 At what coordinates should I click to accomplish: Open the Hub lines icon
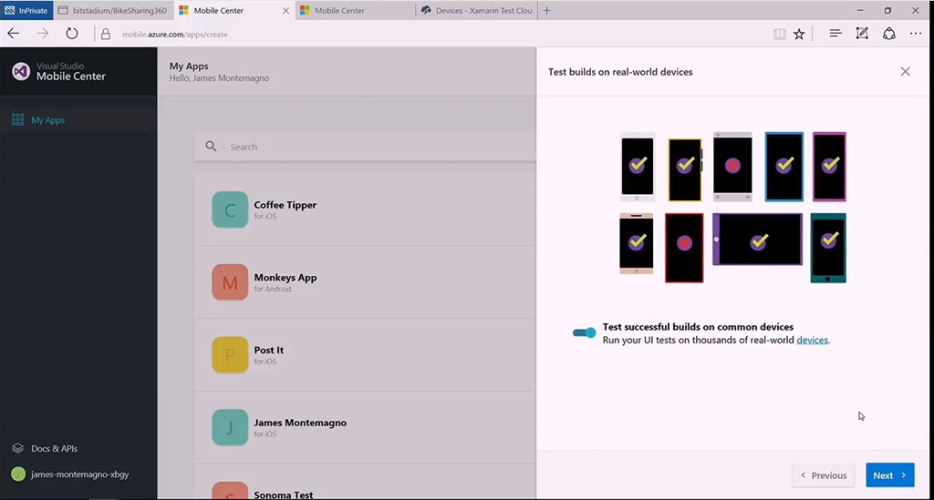click(835, 34)
